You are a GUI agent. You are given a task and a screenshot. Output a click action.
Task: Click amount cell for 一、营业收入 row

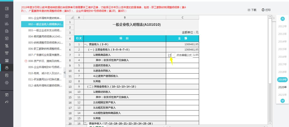point(182,44)
